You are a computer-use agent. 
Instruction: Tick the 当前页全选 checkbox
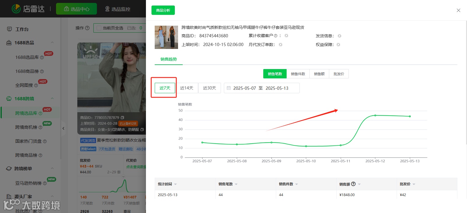99,28
